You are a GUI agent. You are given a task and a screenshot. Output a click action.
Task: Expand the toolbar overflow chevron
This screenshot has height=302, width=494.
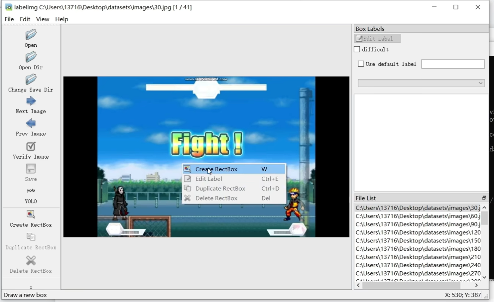(31, 287)
